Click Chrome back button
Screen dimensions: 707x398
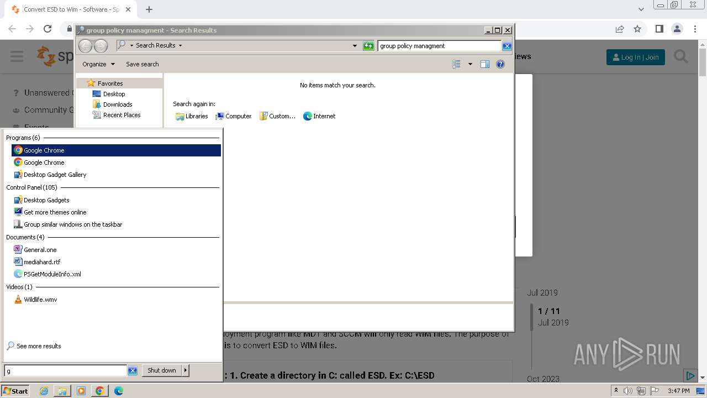12,29
